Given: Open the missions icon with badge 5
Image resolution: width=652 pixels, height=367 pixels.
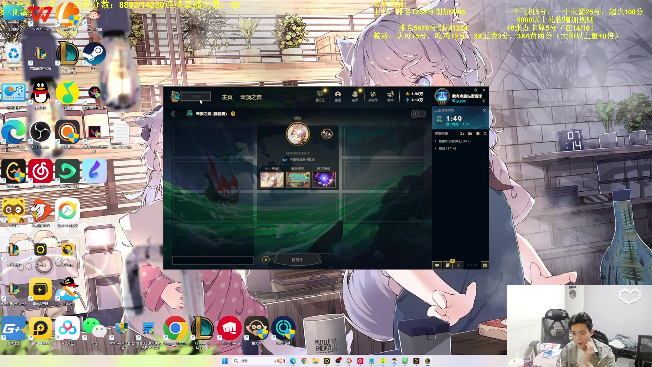Looking at the screenshot, I should click(x=448, y=265).
